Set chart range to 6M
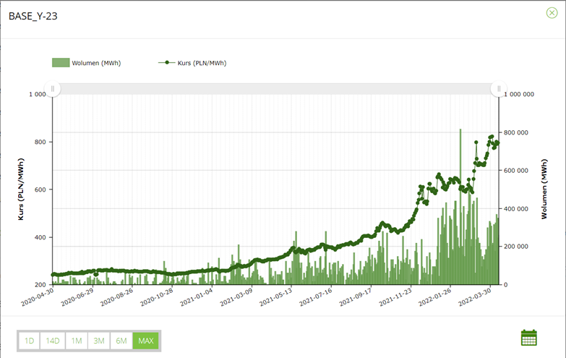This screenshot has height=358, width=566. coord(121,341)
